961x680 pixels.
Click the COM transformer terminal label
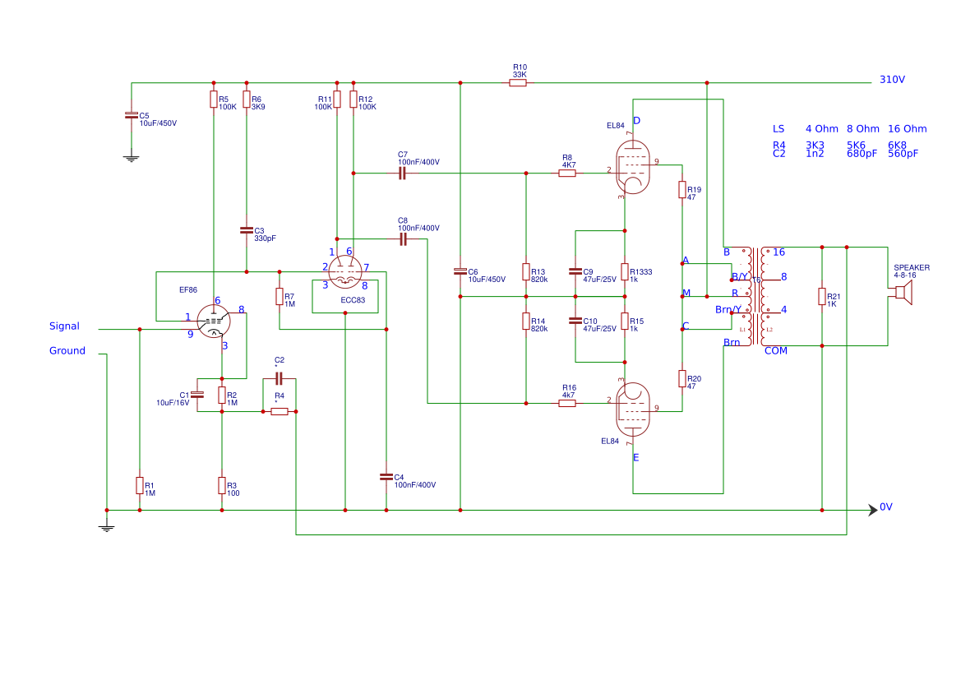tap(776, 351)
